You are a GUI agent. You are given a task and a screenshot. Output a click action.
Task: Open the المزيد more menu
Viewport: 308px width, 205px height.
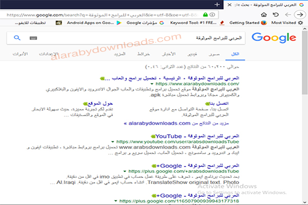pos(120,54)
